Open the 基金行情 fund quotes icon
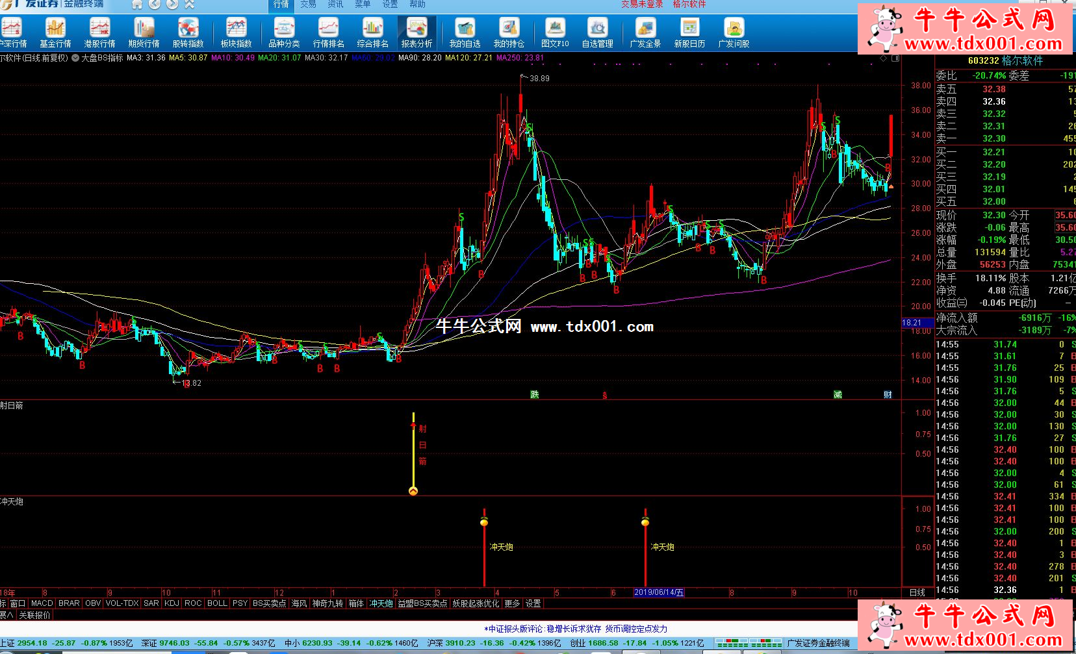The width and height of the screenshot is (1076, 654). point(55,33)
